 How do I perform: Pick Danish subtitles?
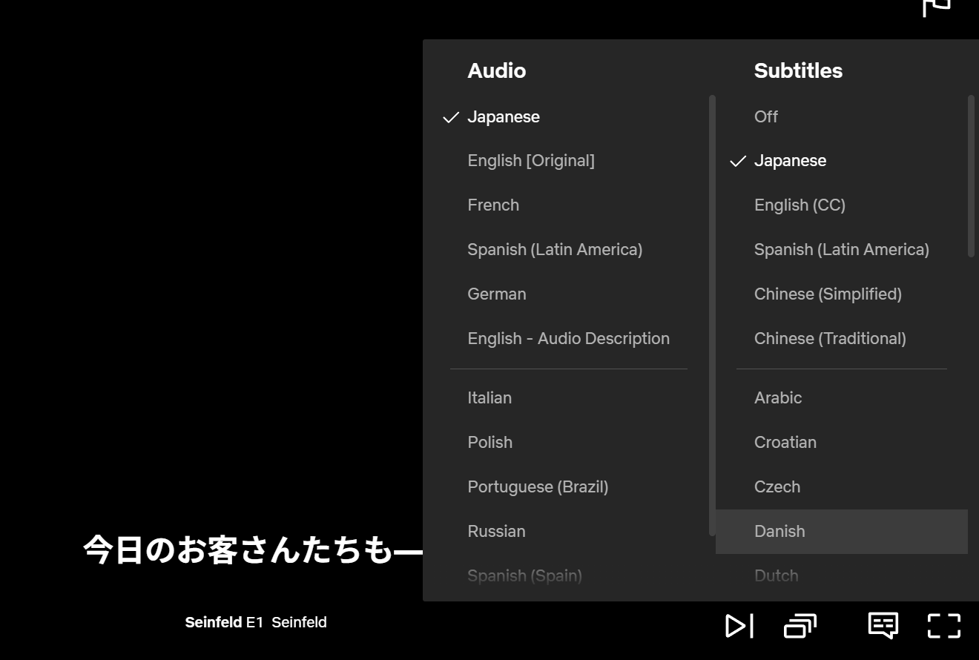(x=842, y=532)
